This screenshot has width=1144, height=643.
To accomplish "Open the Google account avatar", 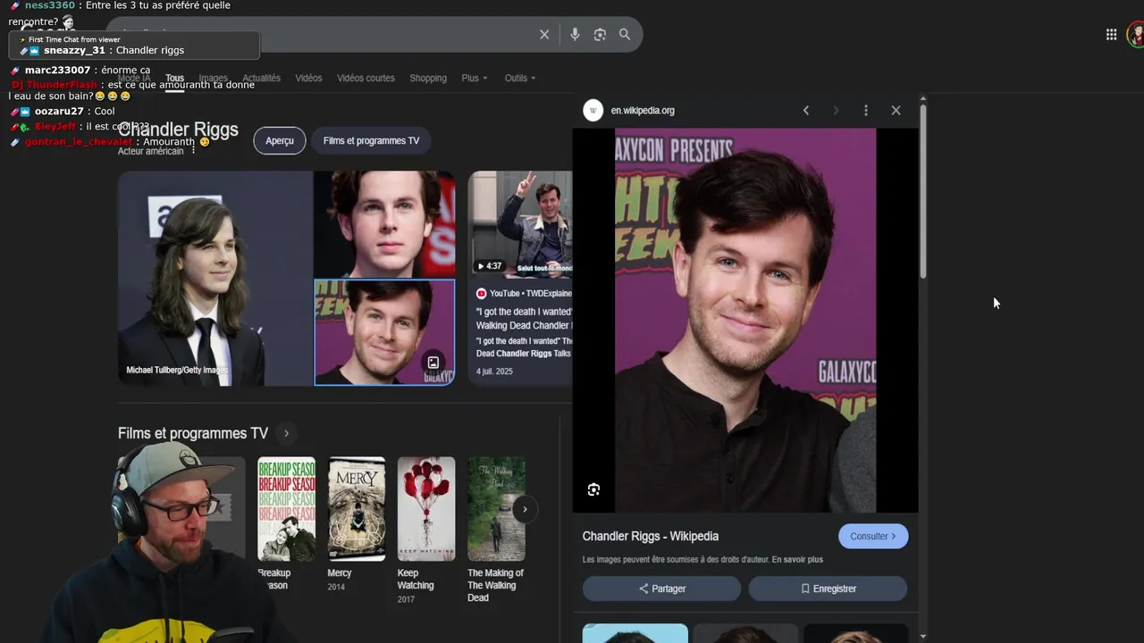I will [x=1136, y=35].
